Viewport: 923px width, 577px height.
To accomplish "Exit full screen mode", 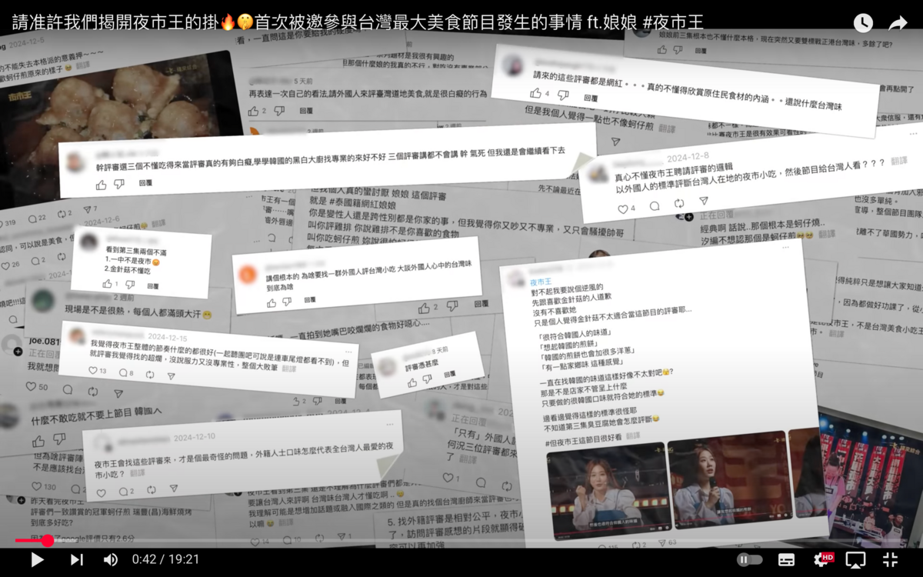I will 890,560.
